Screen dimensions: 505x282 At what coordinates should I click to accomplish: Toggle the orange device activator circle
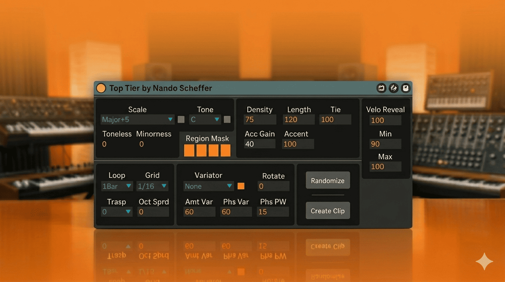(x=101, y=88)
